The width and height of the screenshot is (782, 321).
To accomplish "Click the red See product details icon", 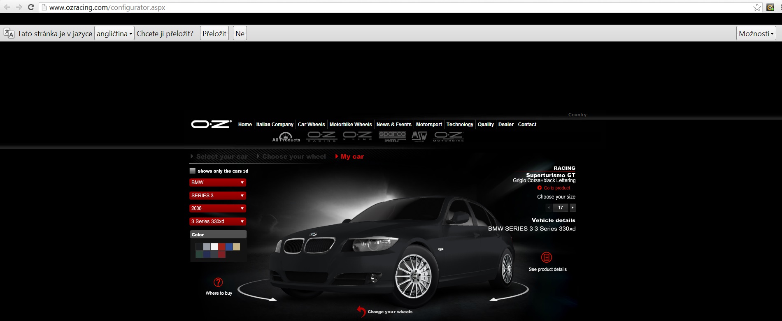I will pos(546,258).
